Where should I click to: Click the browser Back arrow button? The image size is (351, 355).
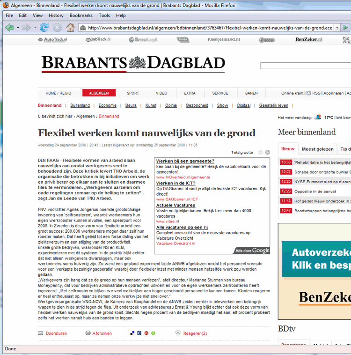9,28
